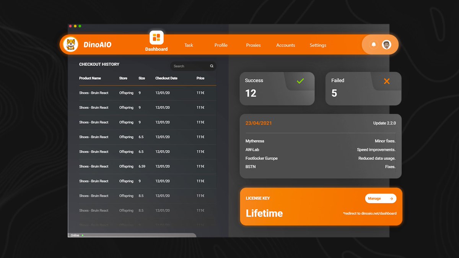Click the orange Dashboard grid icon
Image resolution: width=459 pixels, height=258 pixels.
(x=156, y=37)
